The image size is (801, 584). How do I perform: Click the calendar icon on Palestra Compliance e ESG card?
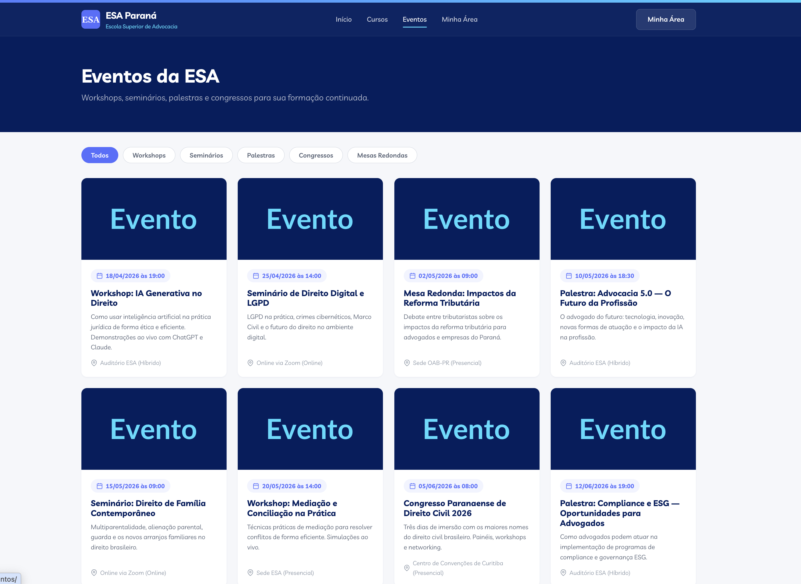tap(568, 486)
